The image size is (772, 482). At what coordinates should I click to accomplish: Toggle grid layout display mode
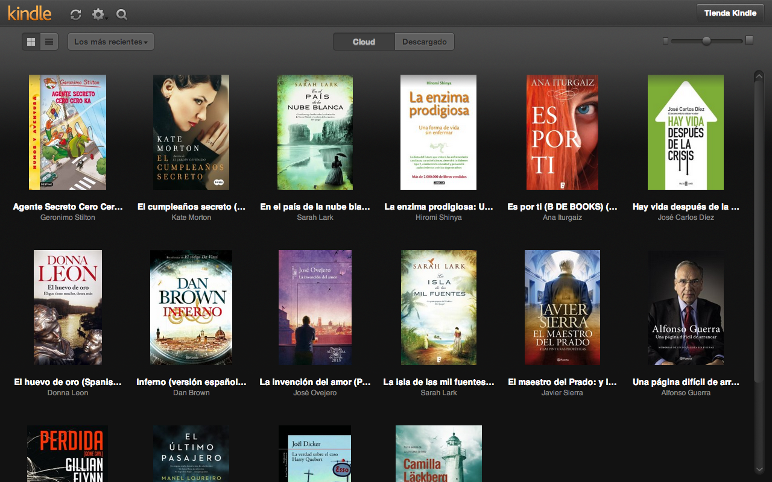pos(31,42)
